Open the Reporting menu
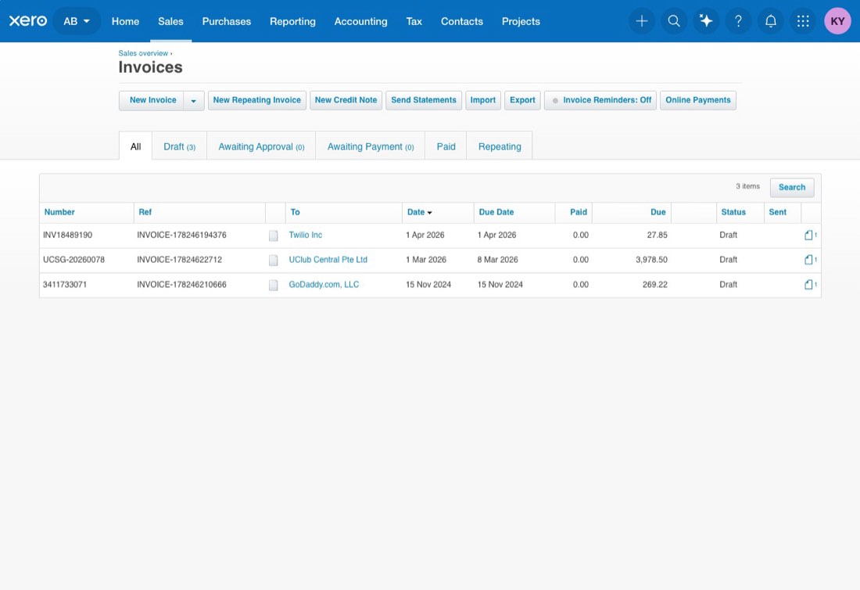 tap(293, 21)
